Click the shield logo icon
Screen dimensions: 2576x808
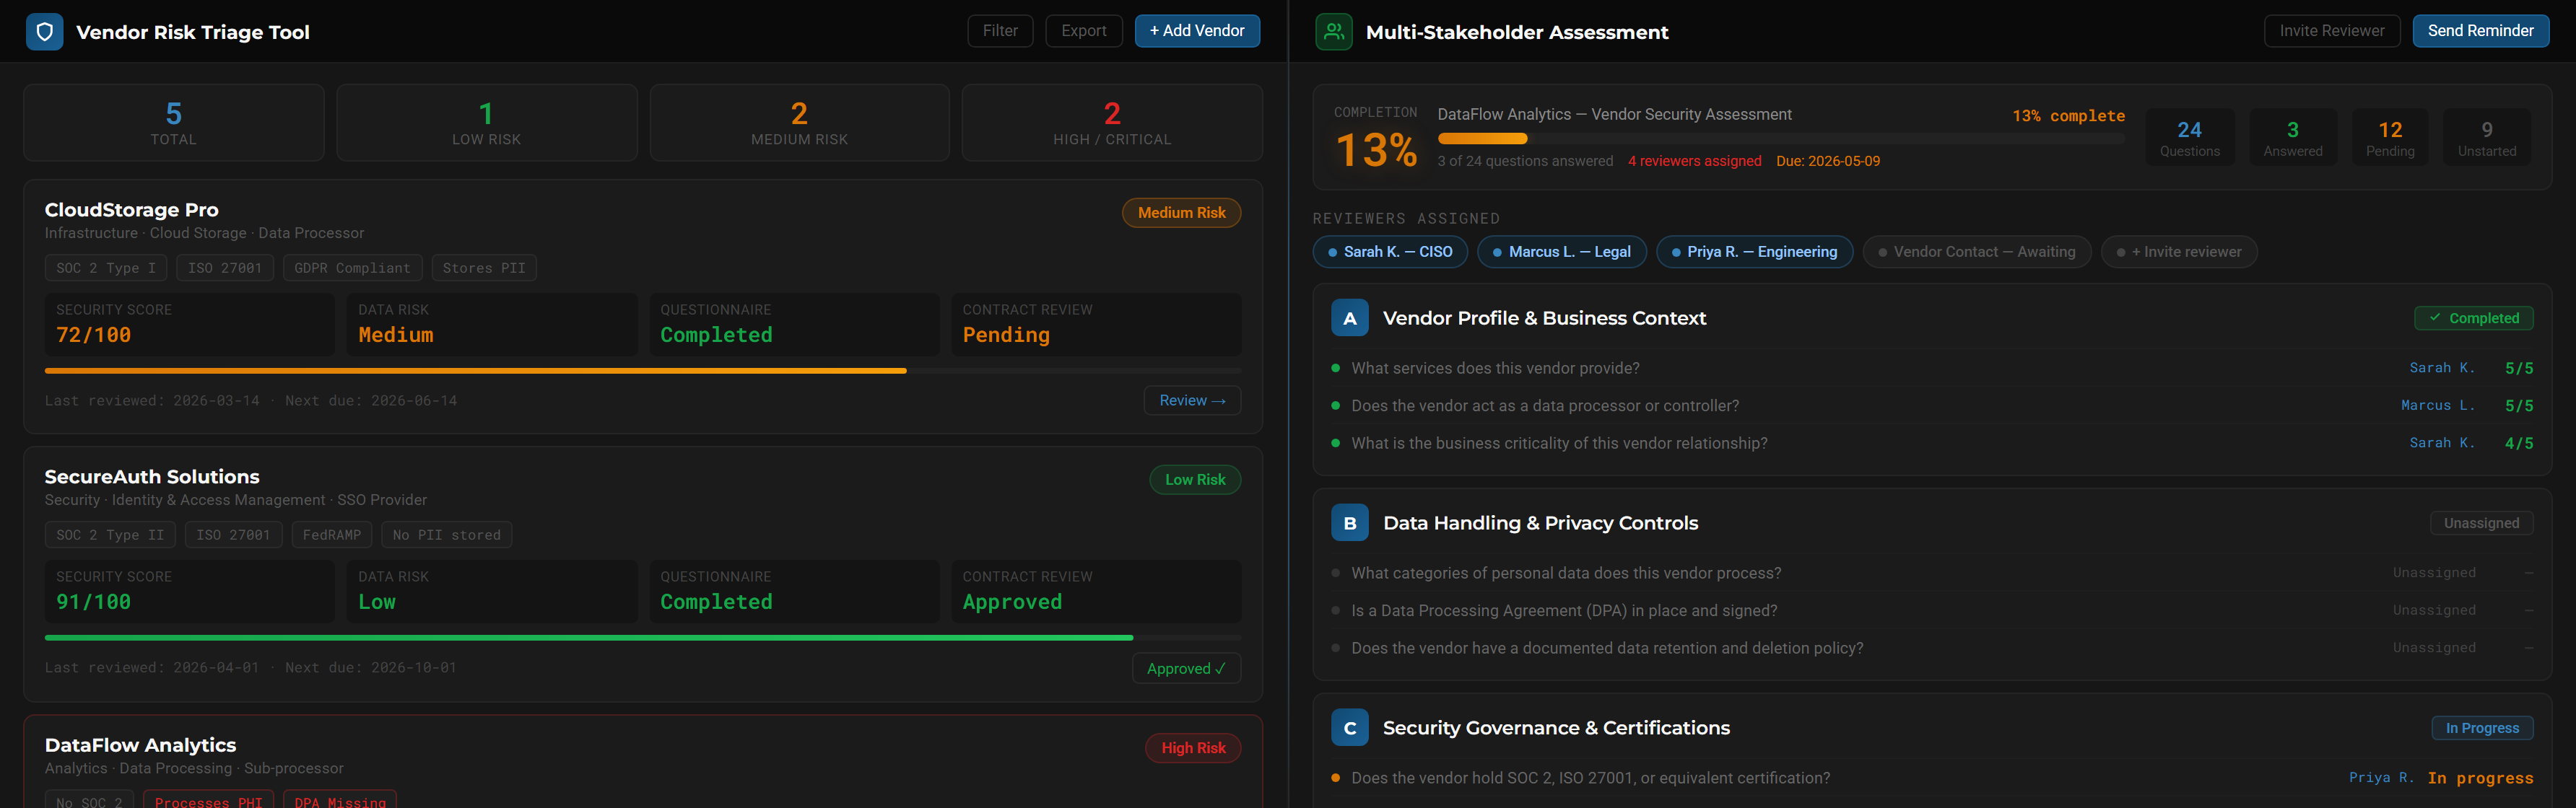pos(44,32)
